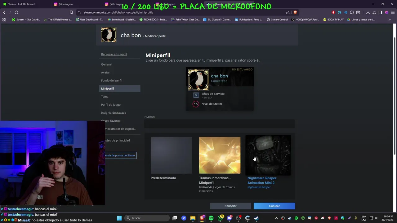The image size is (397, 223).
Task: Open the apps grid icon in bookmarks bar
Action: coord(4,20)
